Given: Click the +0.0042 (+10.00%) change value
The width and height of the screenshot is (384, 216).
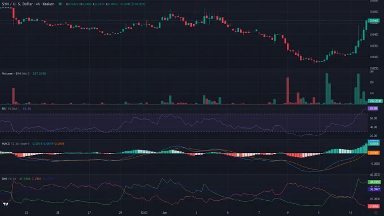Looking at the screenshot, I should pos(132,4).
